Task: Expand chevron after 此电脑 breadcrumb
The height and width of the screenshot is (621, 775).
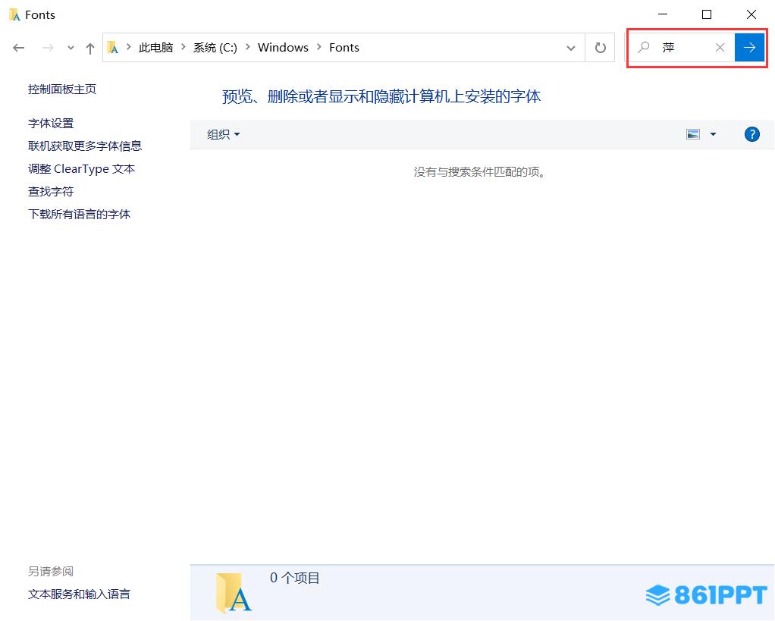Action: (184, 47)
